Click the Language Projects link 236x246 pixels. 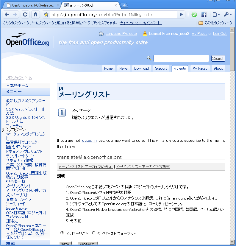[121, 34]
